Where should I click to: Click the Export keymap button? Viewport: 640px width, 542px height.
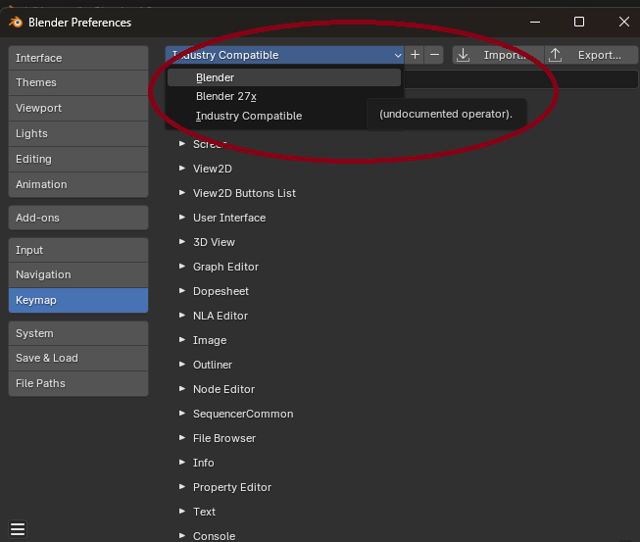pyautogui.click(x=586, y=55)
